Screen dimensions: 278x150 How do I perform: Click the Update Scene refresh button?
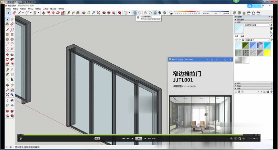[236, 91]
